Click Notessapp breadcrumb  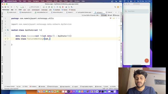tap(6, 10)
